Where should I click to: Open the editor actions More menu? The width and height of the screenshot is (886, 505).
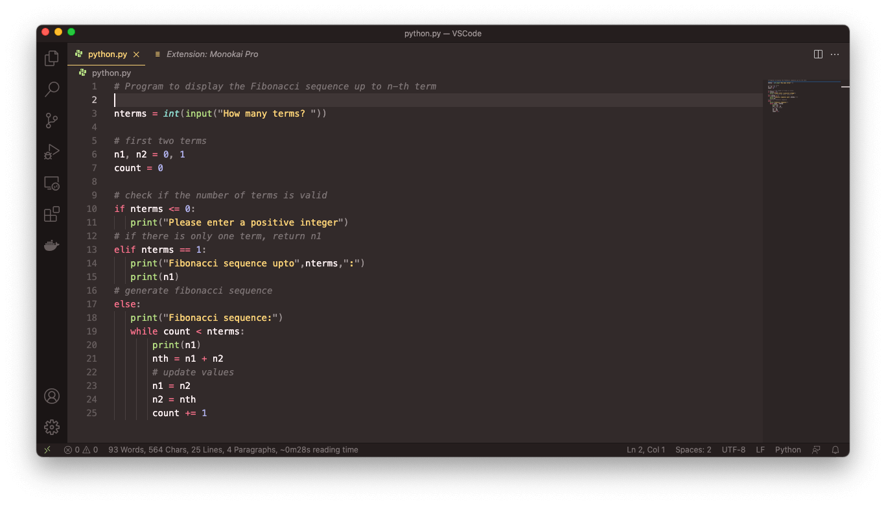click(835, 54)
